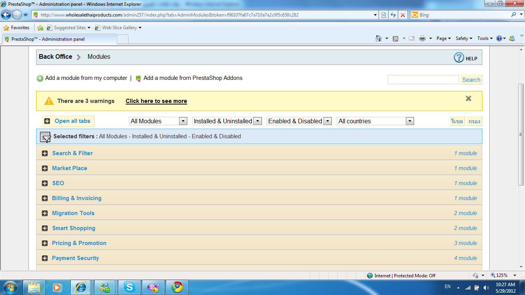Click the Stop loading X icon

(x=402, y=15)
